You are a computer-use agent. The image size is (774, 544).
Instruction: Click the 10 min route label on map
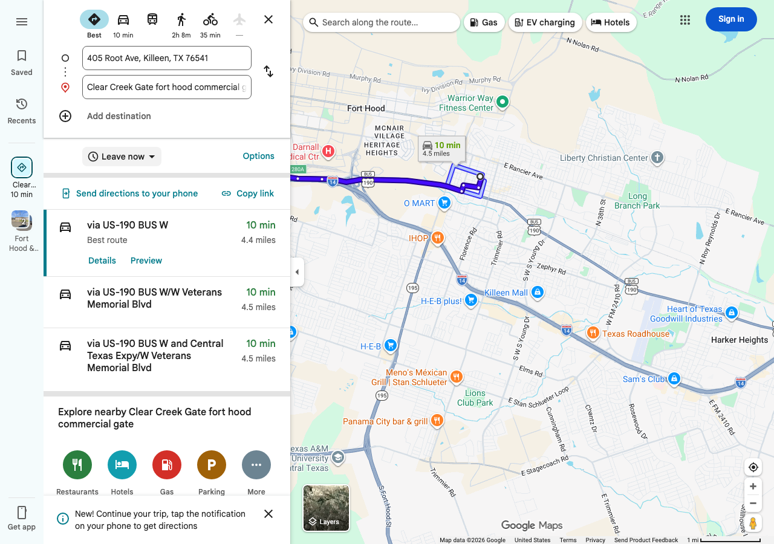[x=441, y=149]
